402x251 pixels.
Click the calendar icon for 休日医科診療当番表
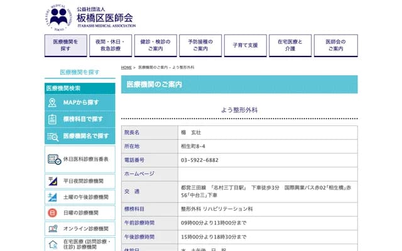pos(54,159)
